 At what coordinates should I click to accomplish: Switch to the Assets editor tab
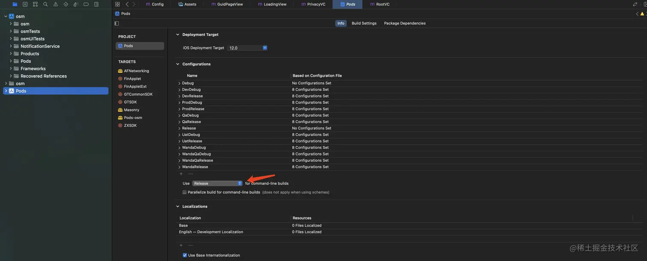pyautogui.click(x=187, y=4)
